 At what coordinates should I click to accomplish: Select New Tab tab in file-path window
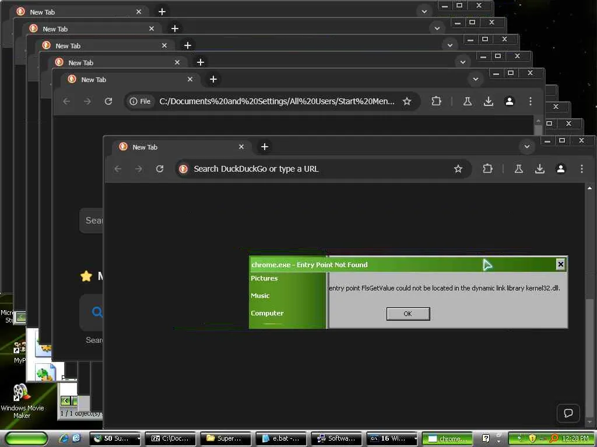[130, 79]
